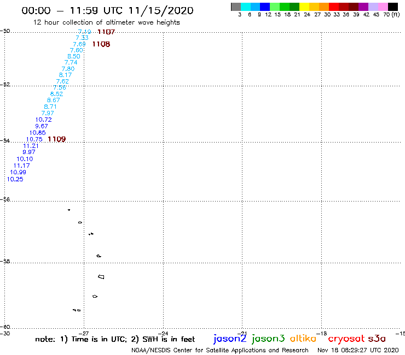Image resolution: width=405 pixels, height=355 pixels.
Task: Click the wave height value "8.52"
Action: coord(56,94)
